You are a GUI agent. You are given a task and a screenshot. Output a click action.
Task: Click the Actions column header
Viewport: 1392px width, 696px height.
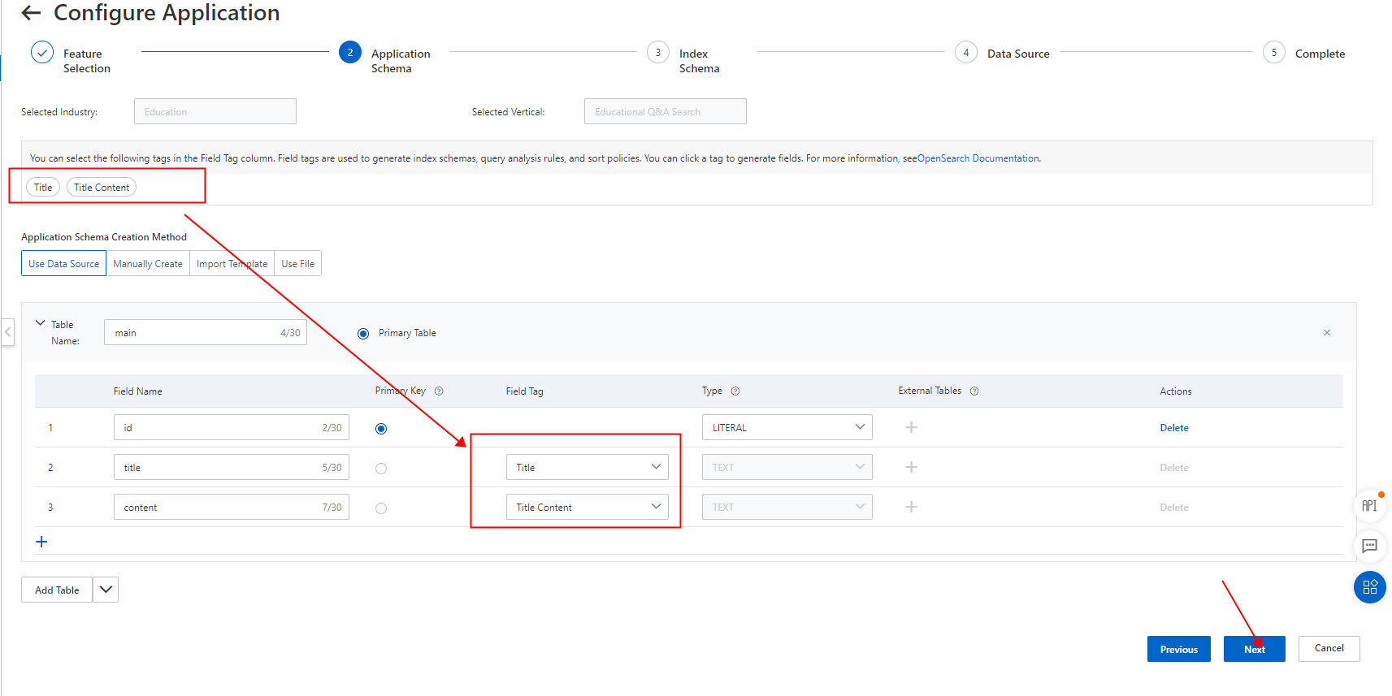tap(1176, 391)
